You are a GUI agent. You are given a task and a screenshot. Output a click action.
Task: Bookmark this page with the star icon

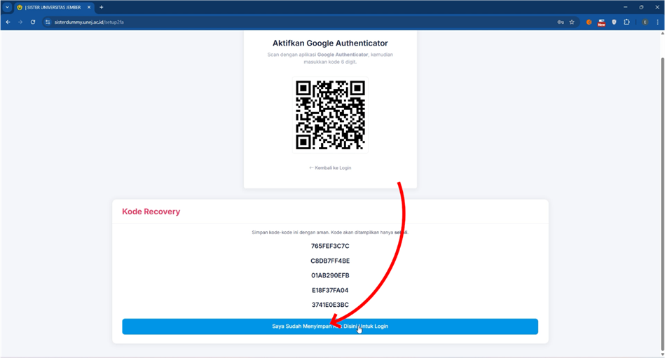(x=572, y=22)
